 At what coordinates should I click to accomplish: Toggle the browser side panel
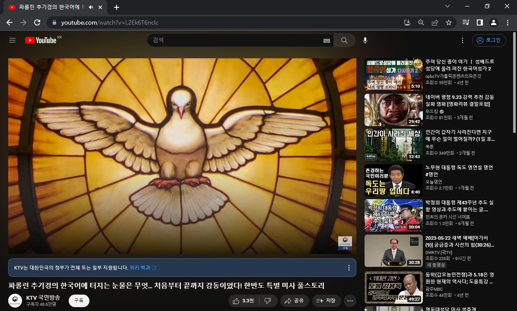[480, 22]
